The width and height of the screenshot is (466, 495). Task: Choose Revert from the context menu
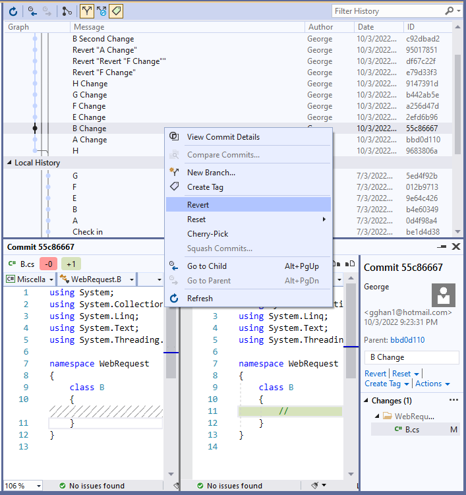click(248, 204)
